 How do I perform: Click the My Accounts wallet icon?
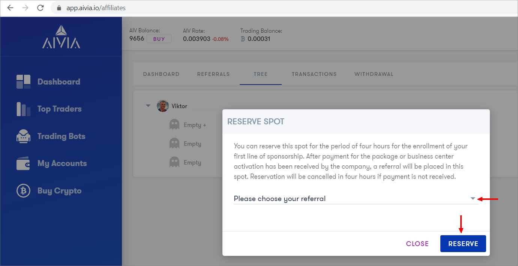point(24,163)
